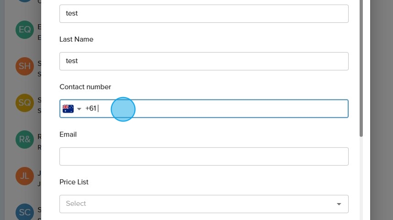This screenshot has height=220, width=393.
Task: Focus the Email input field
Action: click(x=204, y=157)
